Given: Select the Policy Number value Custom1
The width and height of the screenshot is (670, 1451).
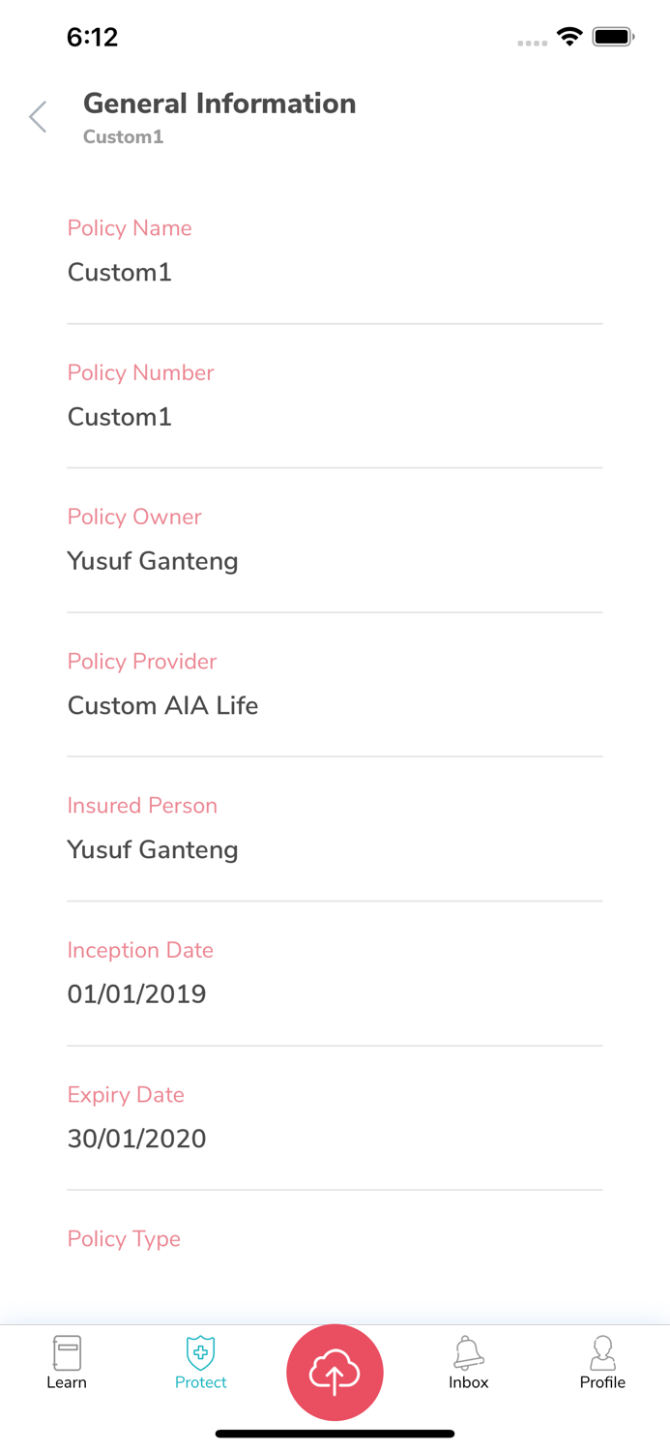Looking at the screenshot, I should pos(120,417).
